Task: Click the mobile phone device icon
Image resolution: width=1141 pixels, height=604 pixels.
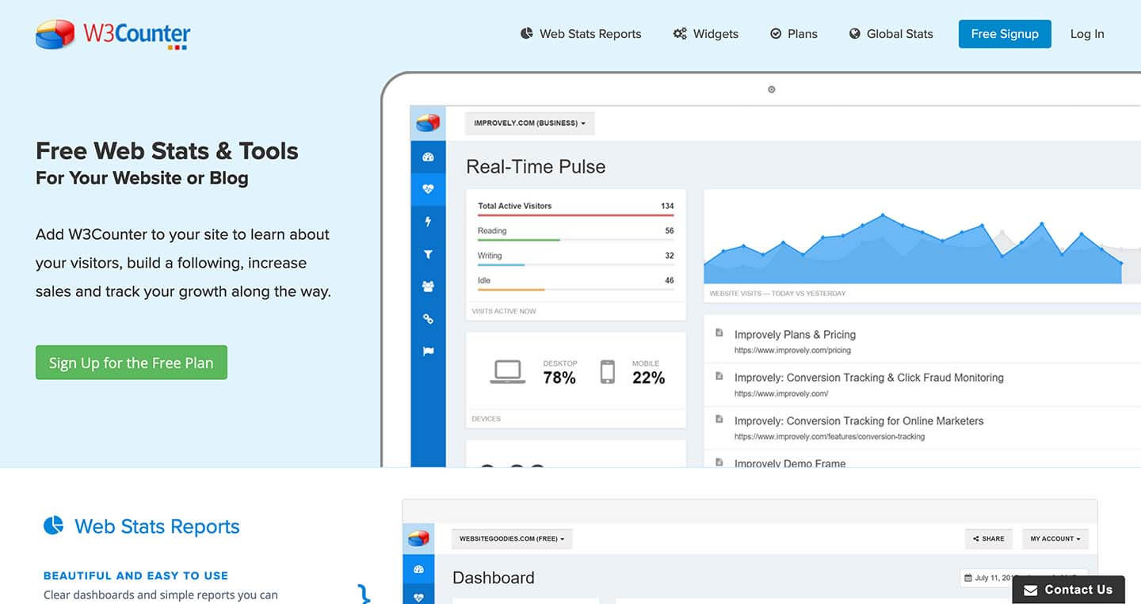Action: pos(608,372)
